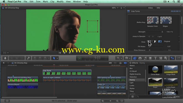
Task: Switch keyer View to Original
Action: tap(160, 41)
